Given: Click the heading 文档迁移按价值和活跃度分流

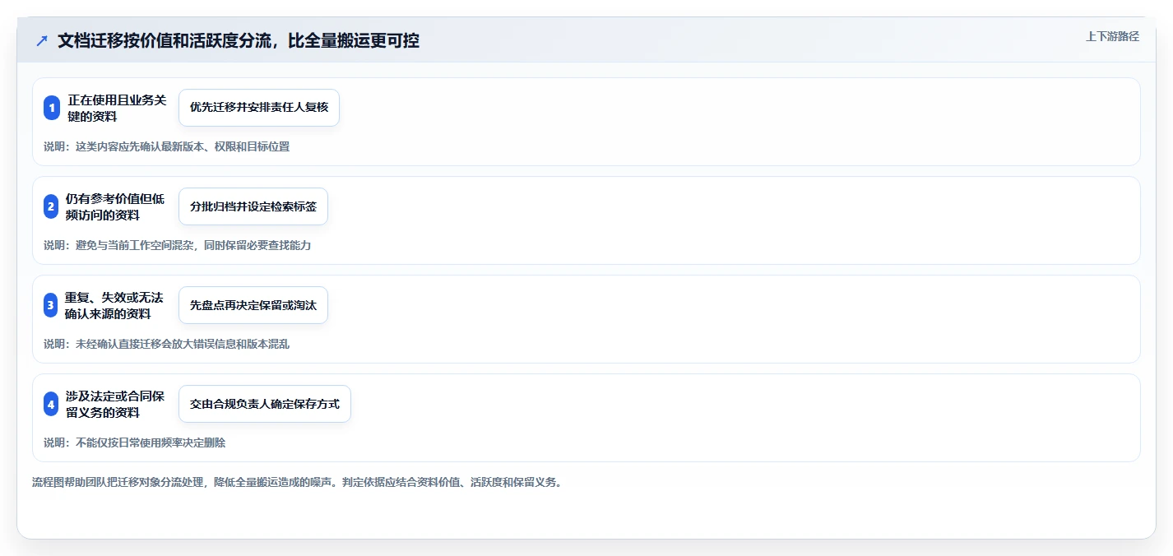Looking at the screenshot, I should (239, 40).
